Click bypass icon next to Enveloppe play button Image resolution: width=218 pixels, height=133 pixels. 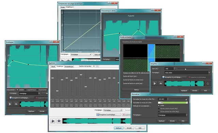[16, 104]
